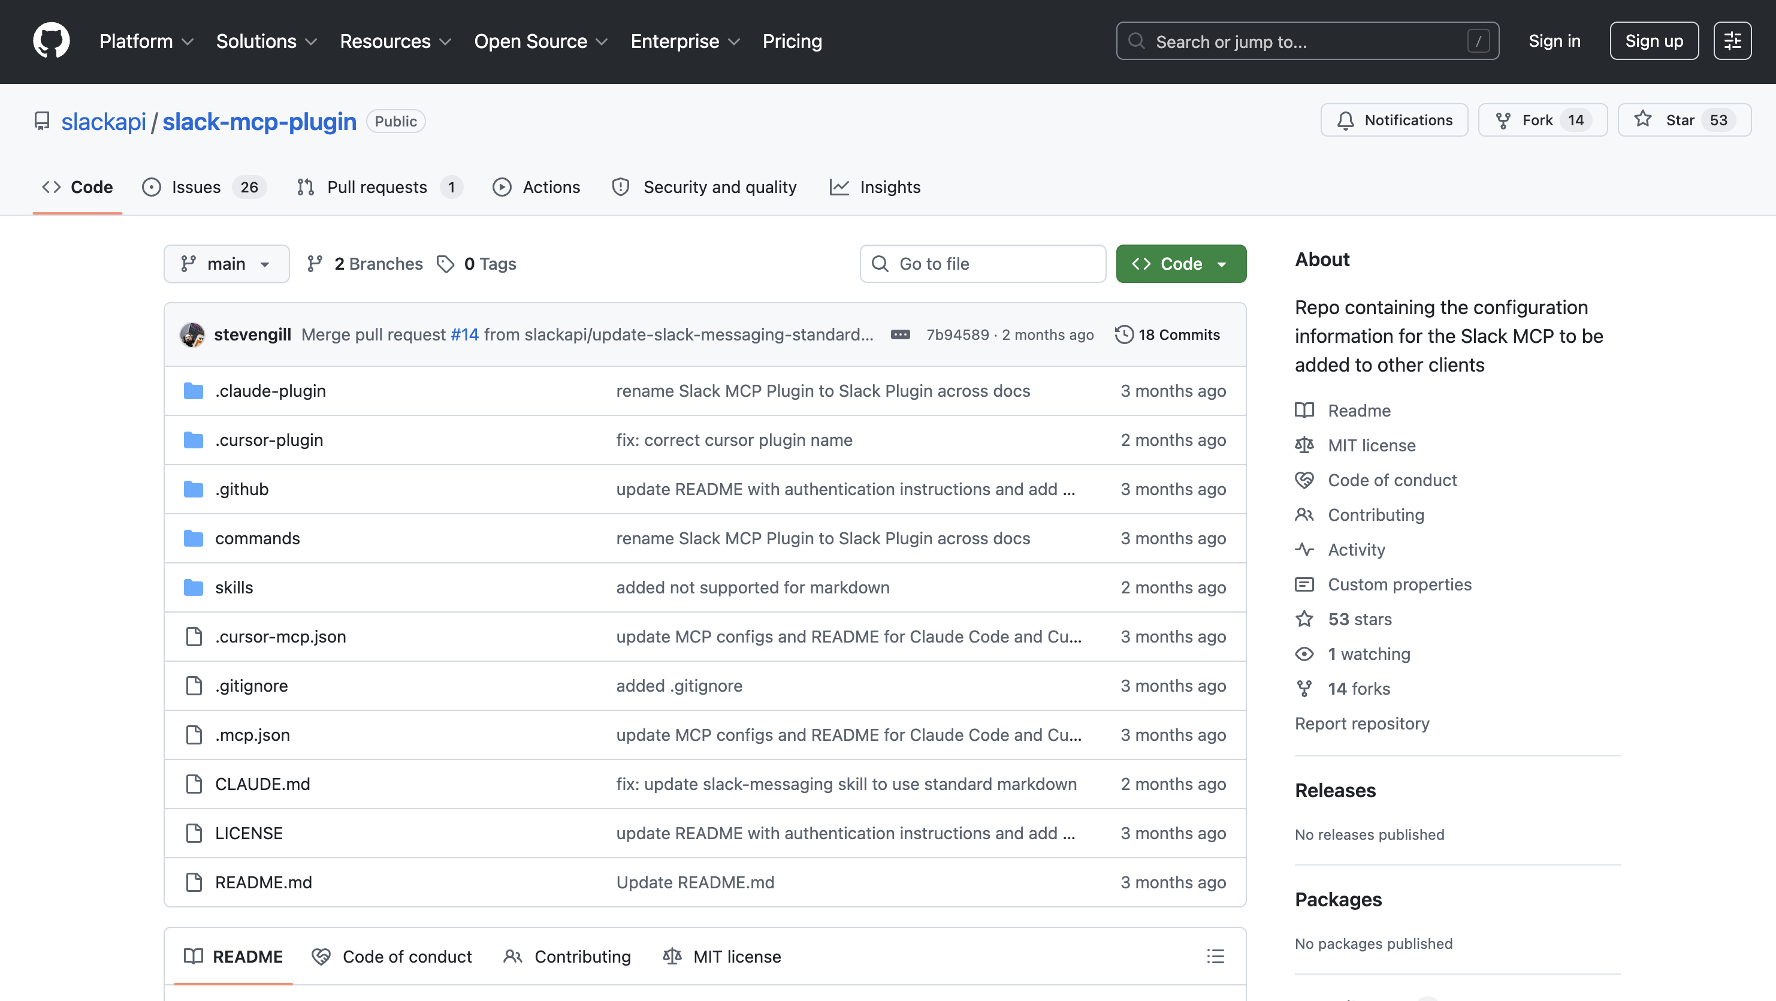Fork the repository
1776x1001 pixels.
(1542, 120)
